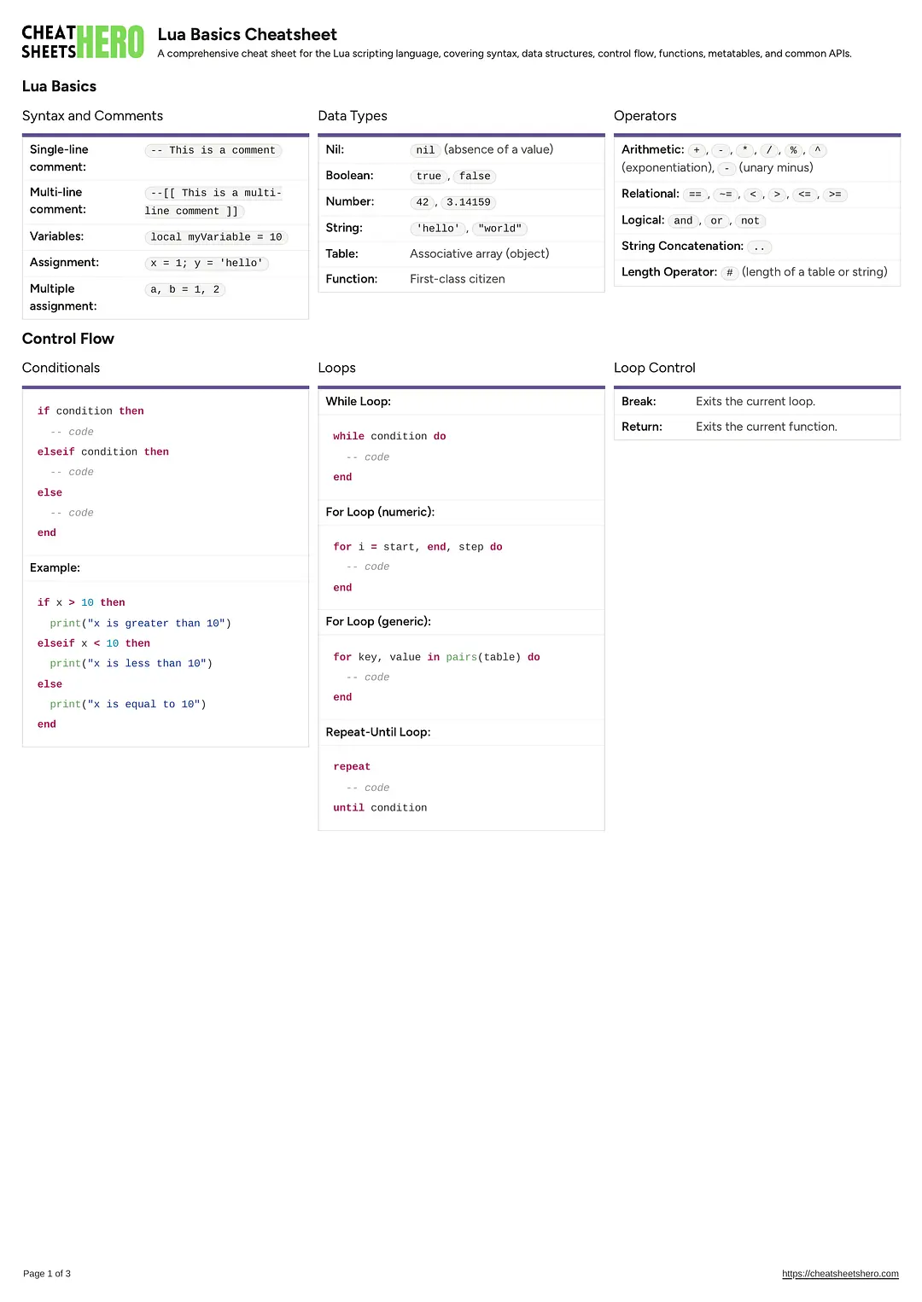This screenshot has height=1302, width=922.
Task: Click the 'Repeat-Until Loop:' label
Action: [x=378, y=733]
